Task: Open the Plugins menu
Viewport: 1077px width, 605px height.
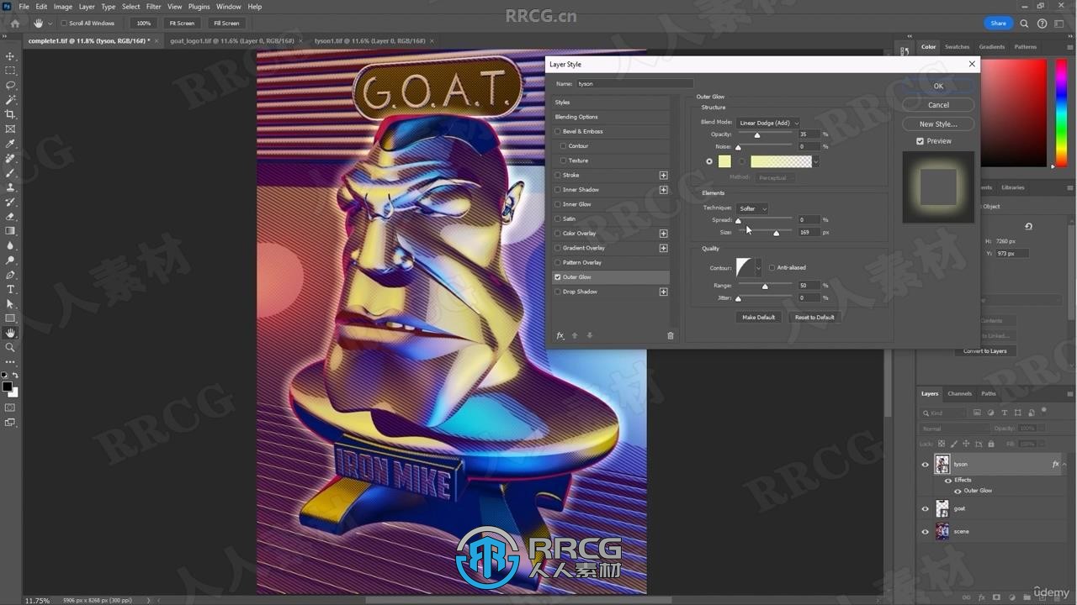Action: (199, 7)
